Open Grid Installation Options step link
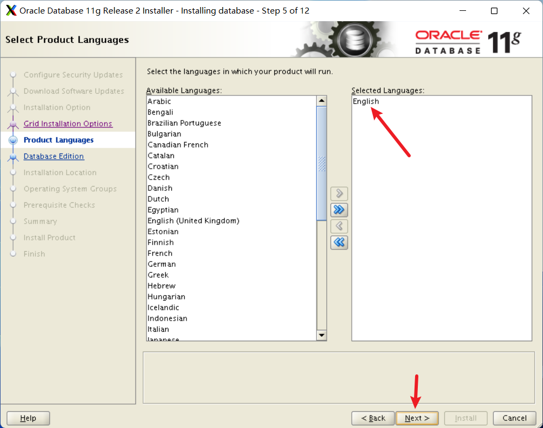543x428 pixels. 68,124
